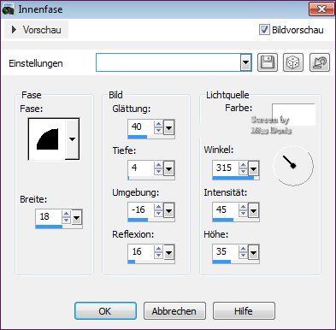
Task: Close the Innenfase dialog
Action: coord(321,9)
